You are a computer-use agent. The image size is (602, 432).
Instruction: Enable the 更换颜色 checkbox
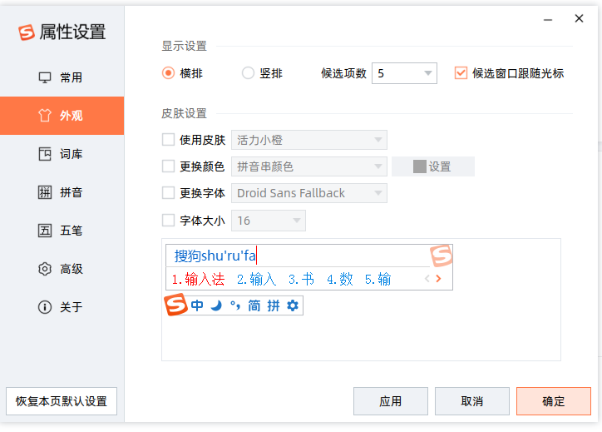(x=168, y=166)
